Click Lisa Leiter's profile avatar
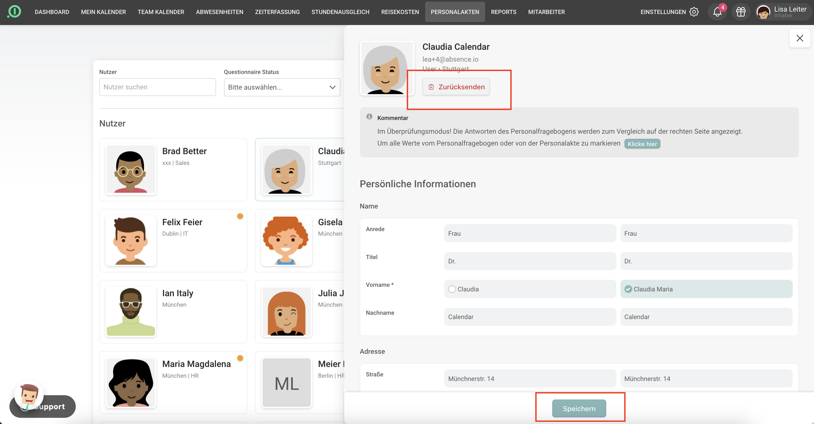The width and height of the screenshot is (814, 424). click(x=763, y=12)
